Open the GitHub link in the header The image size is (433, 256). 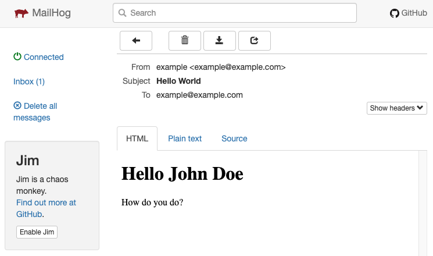coord(409,13)
